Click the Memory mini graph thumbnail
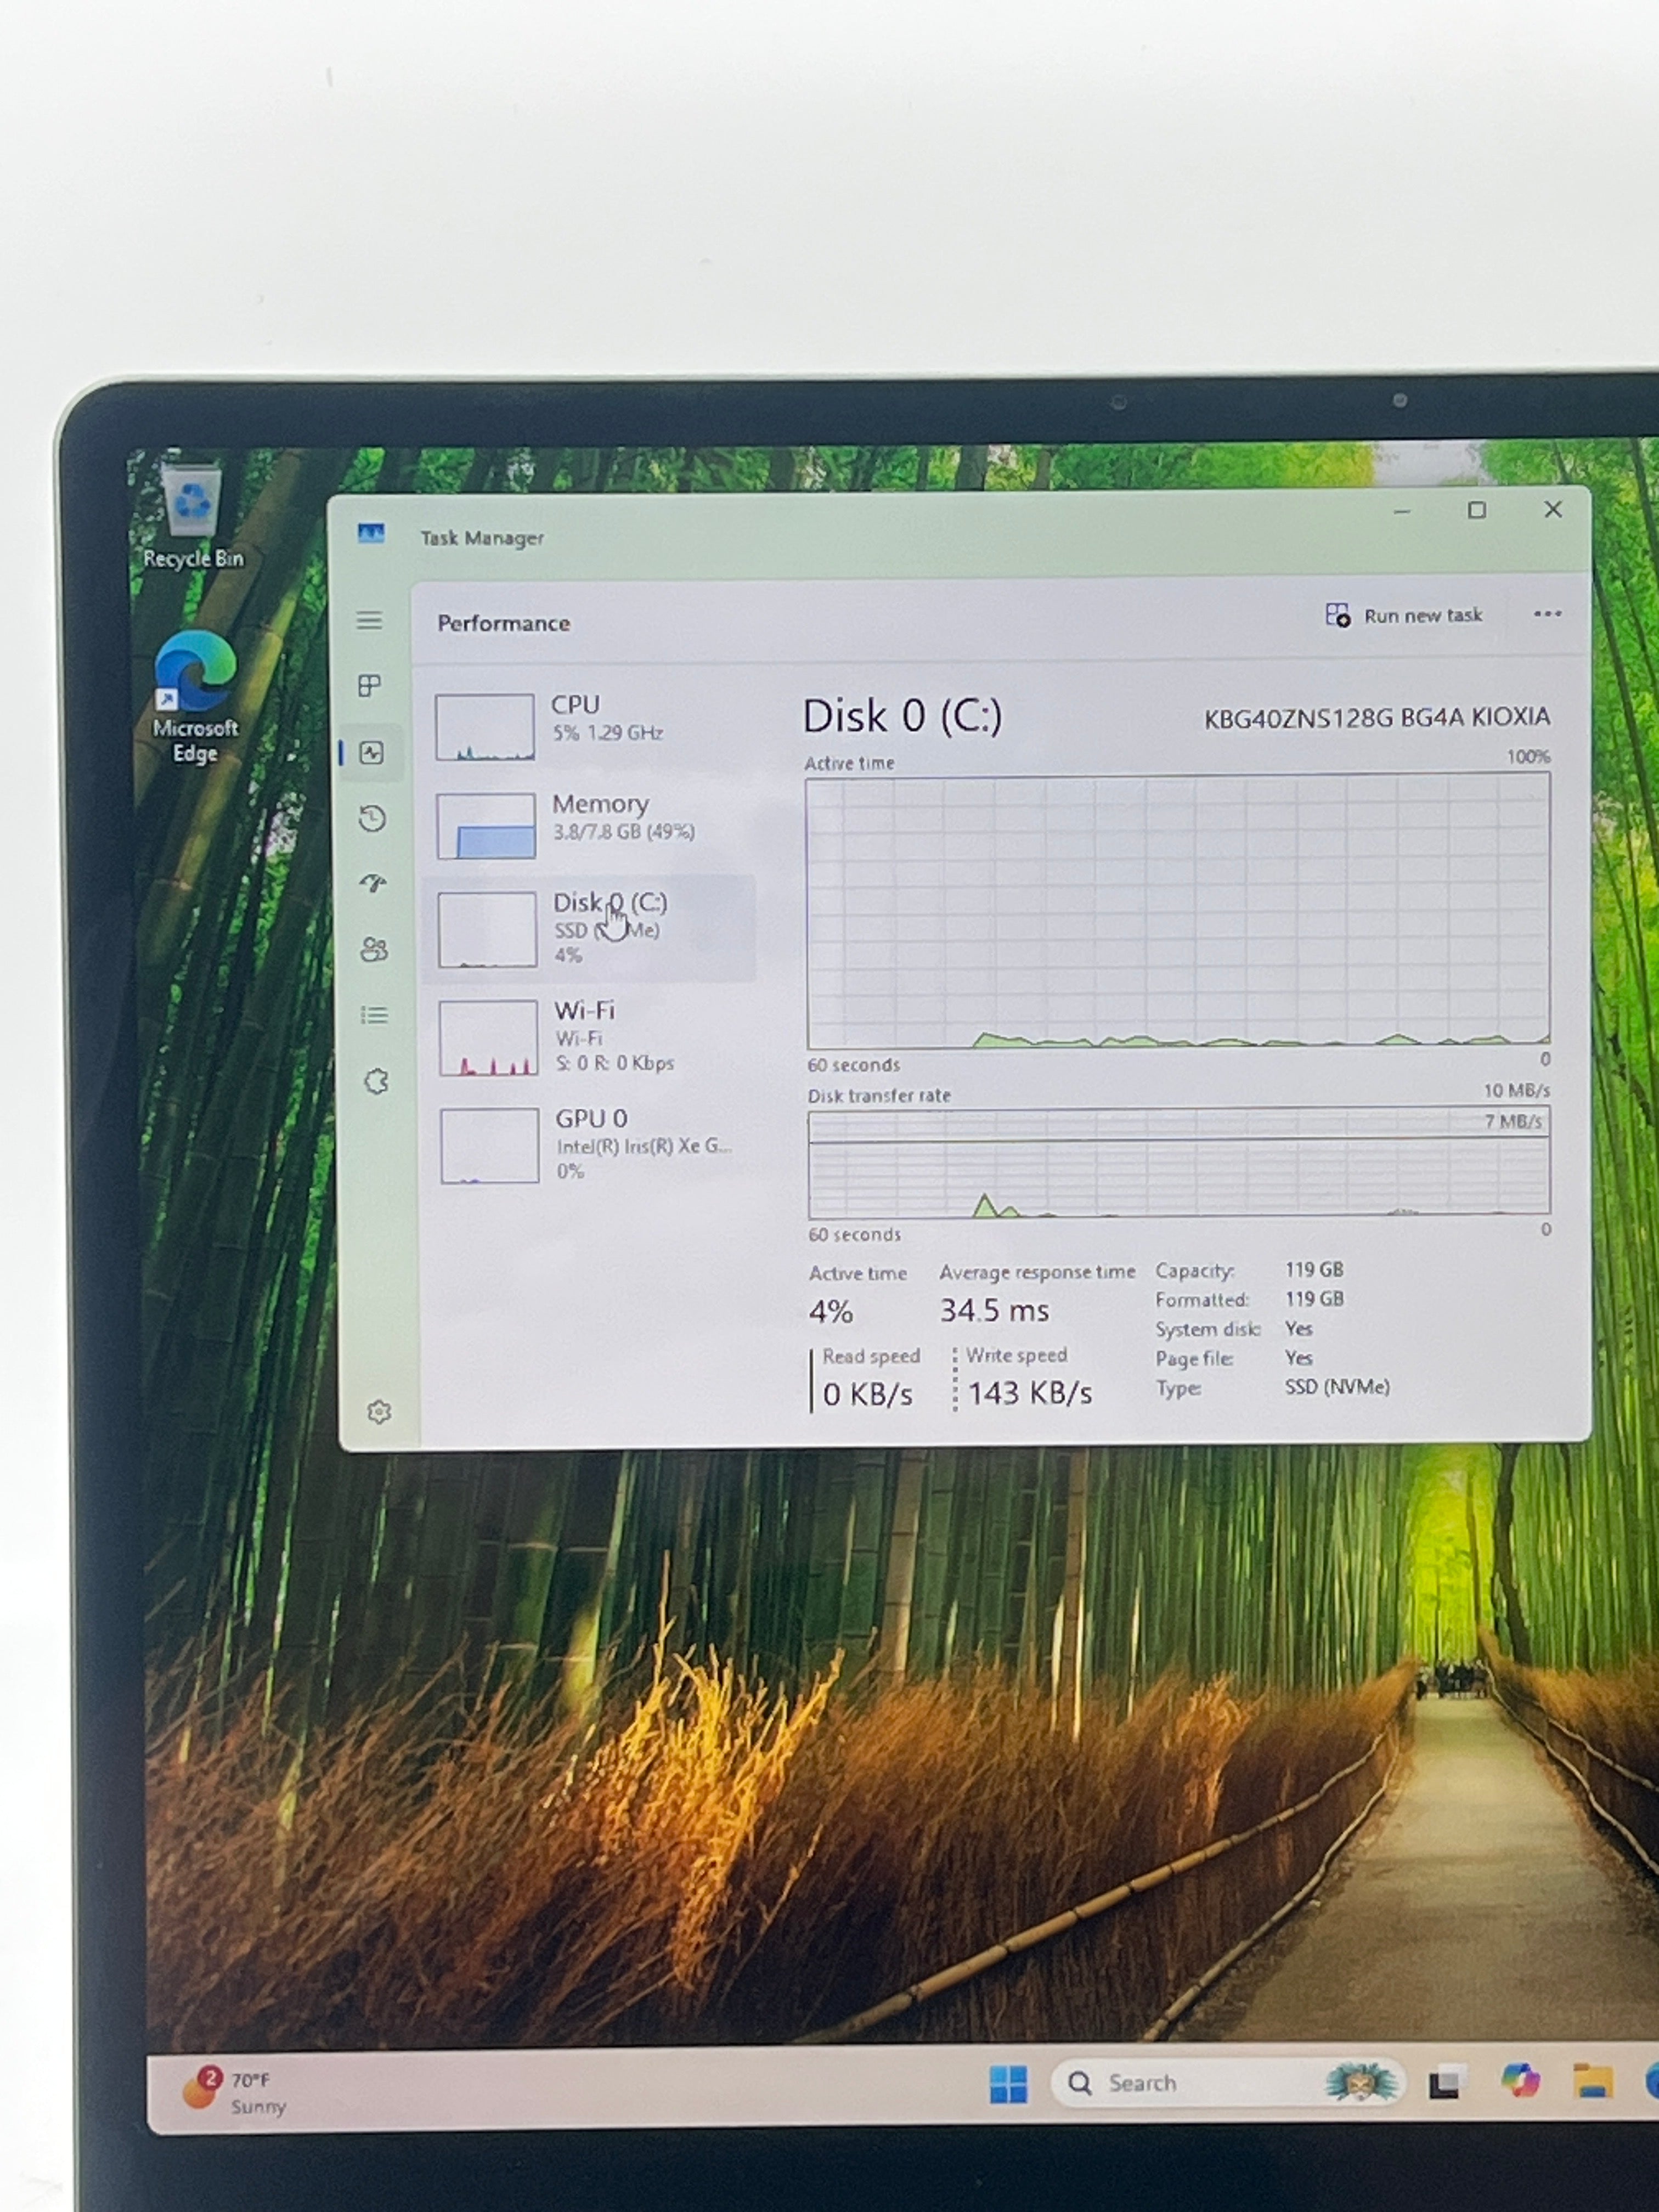1659x2212 pixels. coord(486,826)
